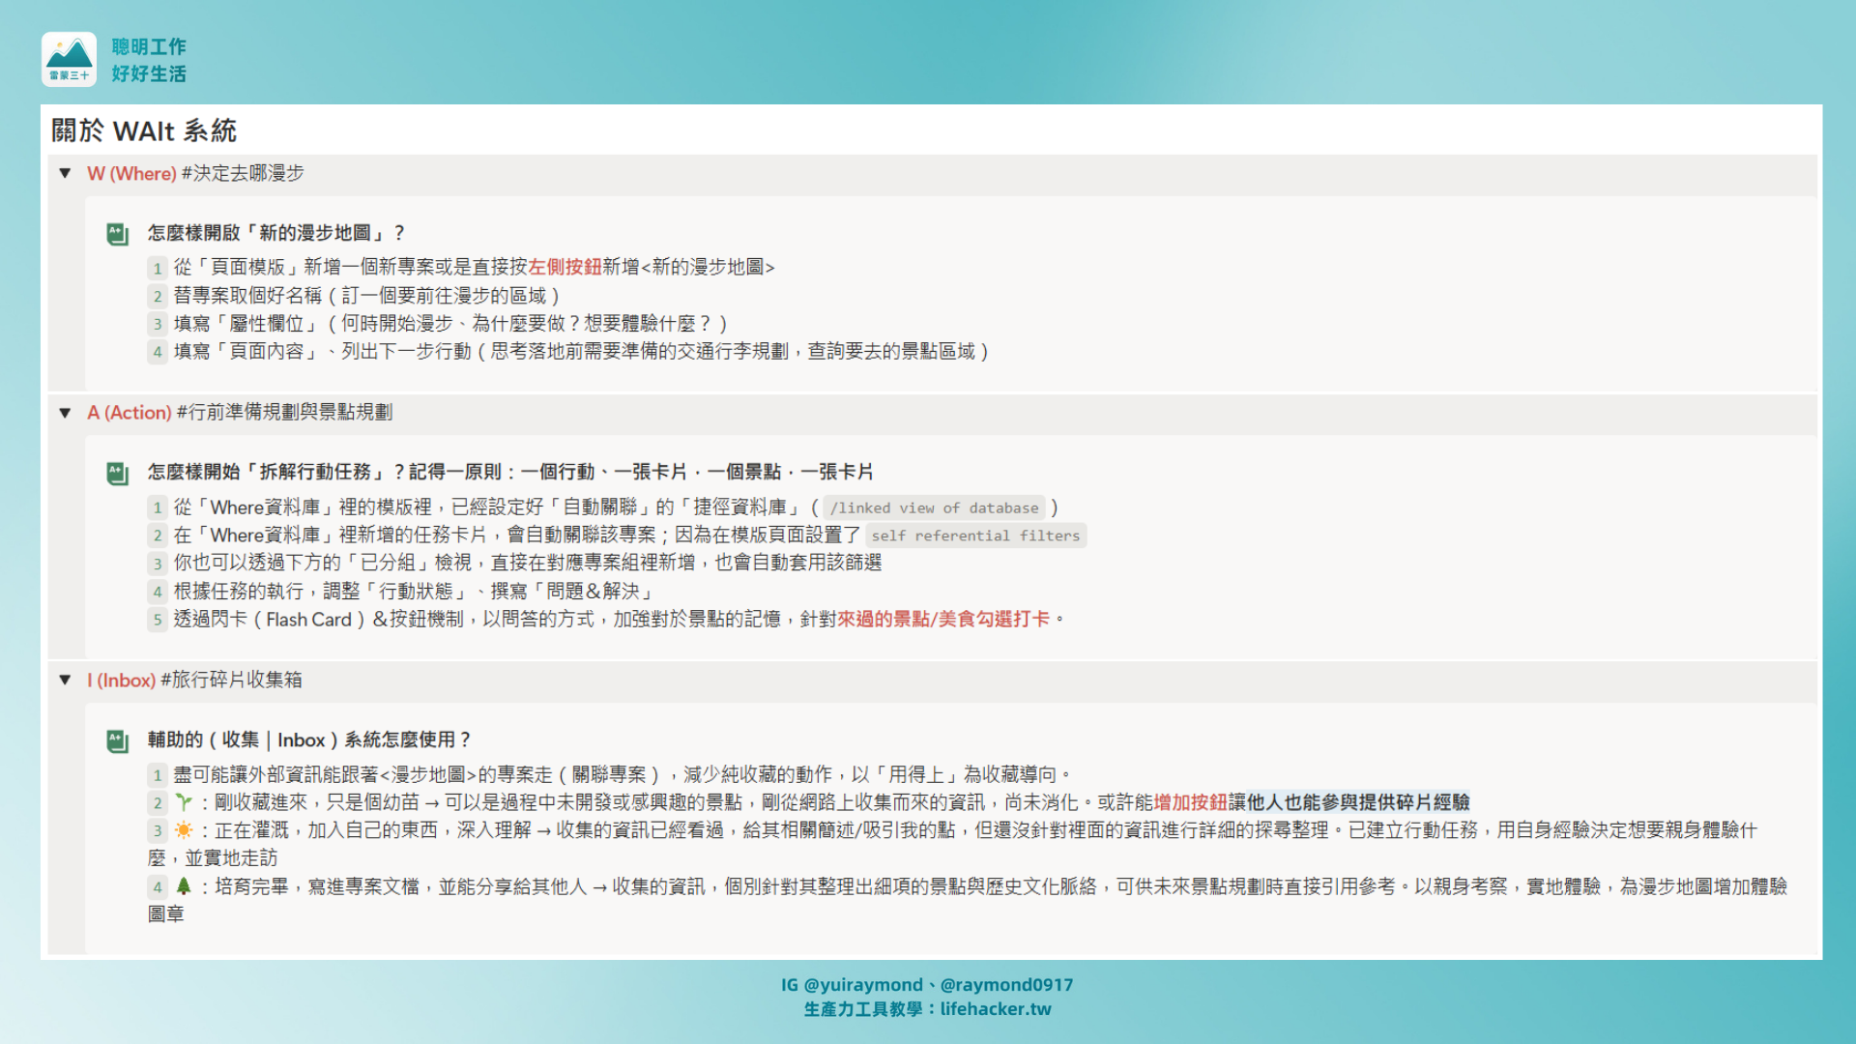Click red text 來過的景點/美食勾選打卡
The width and height of the screenshot is (1856, 1044).
(943, 620)
